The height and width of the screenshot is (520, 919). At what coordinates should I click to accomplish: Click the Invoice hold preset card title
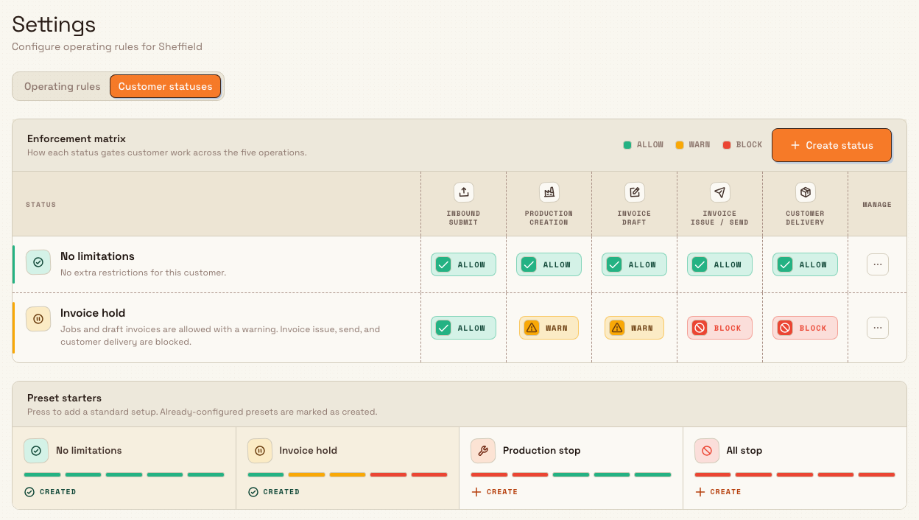308,451
